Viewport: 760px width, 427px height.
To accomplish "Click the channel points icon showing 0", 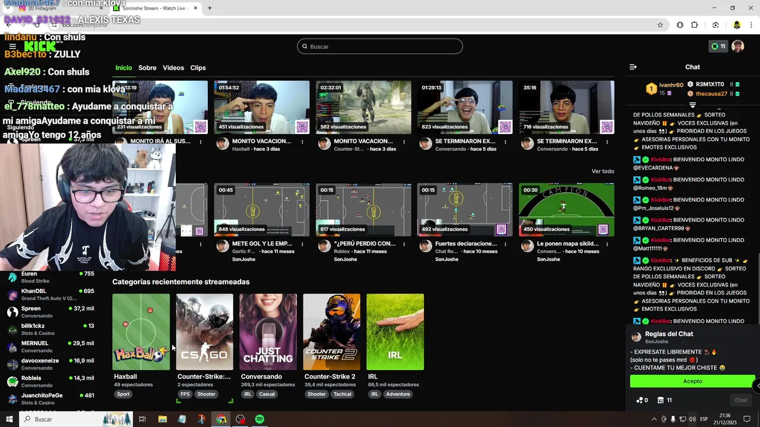I will (x=642, y=400).
